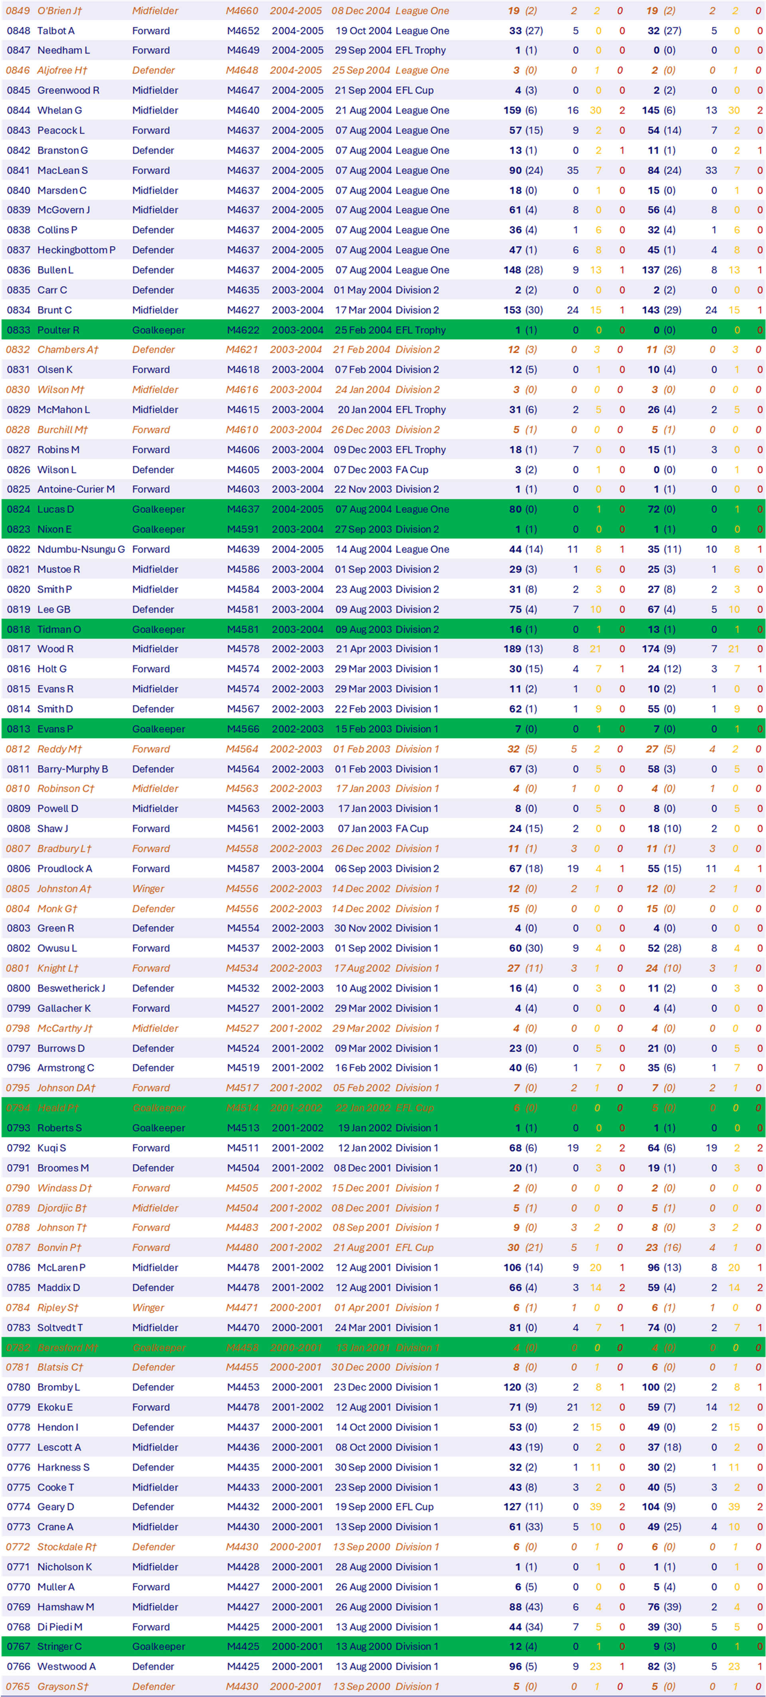Select goalkeeper row Poulter R
Image resolution: width=766 pixels, height=1697 pixels.
coord(58,330)
